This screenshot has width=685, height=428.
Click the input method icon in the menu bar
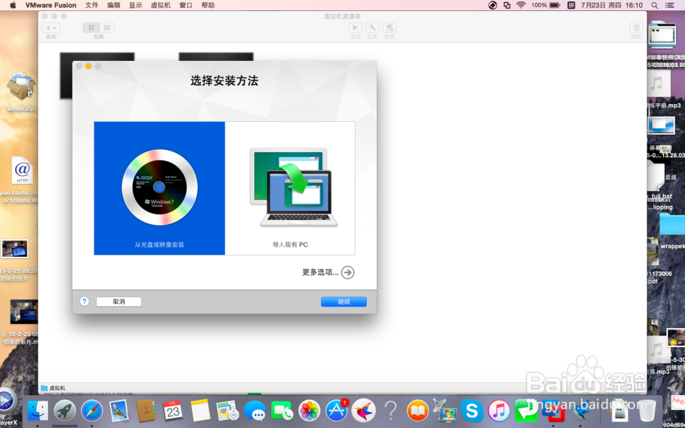coord(571,5)
